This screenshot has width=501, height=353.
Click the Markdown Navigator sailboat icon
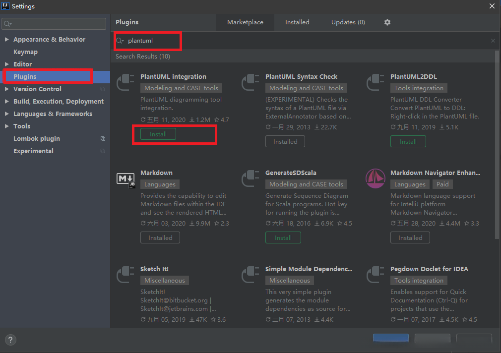[x=376, y=178]
